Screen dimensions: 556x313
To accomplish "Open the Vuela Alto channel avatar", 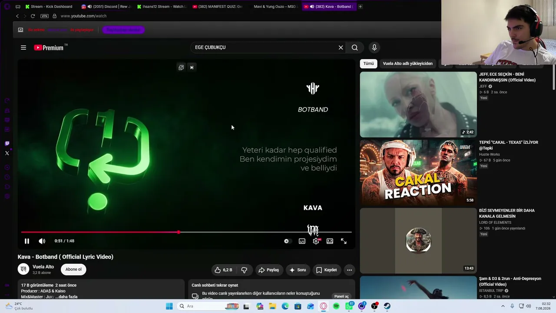I will coord(23,270).
